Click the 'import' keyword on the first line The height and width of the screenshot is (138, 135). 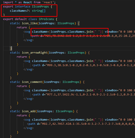(8, 2)
